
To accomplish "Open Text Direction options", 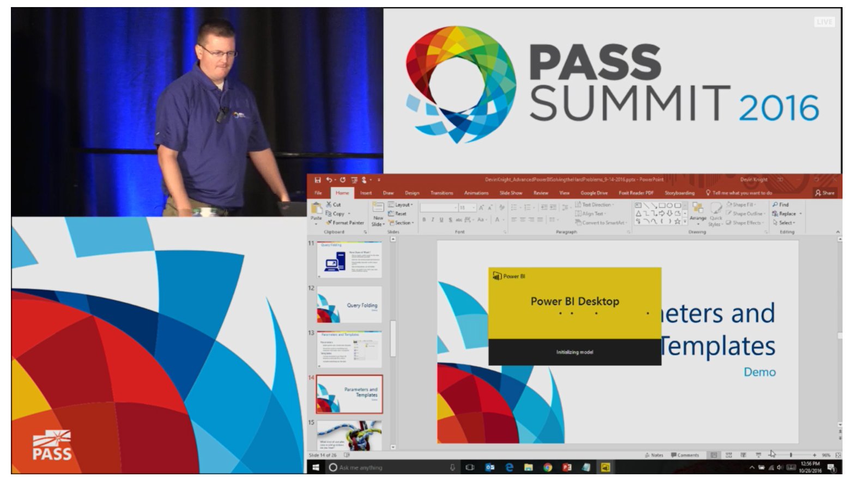I will [595, 205].
